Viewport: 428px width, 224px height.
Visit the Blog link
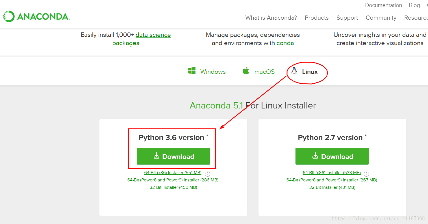pos(414,5)
